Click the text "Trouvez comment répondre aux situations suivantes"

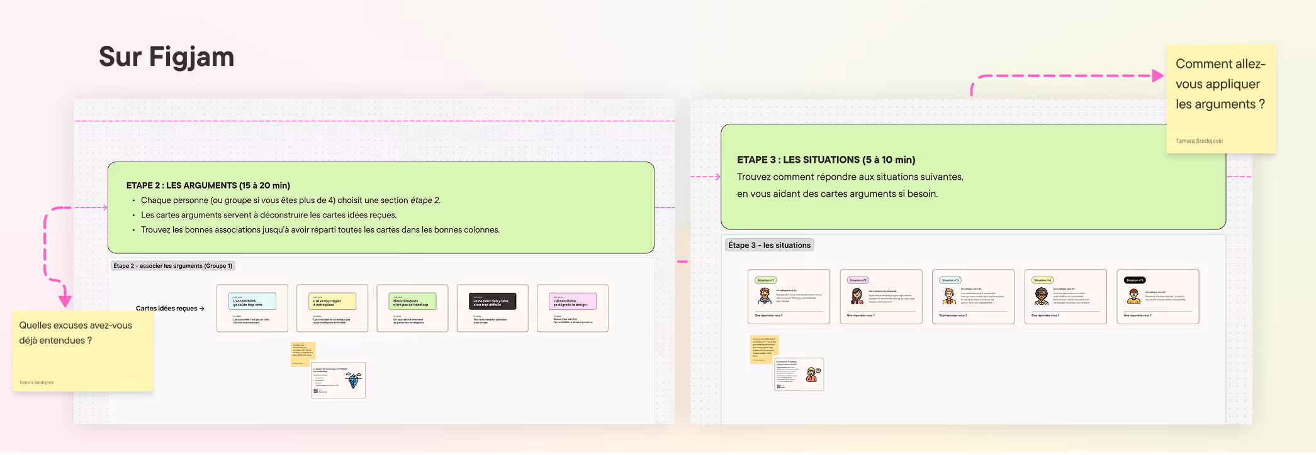(850, 177)
